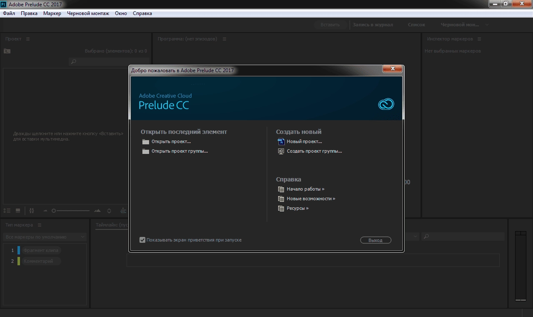Click Открыть проект группы... link

point(179,151)
